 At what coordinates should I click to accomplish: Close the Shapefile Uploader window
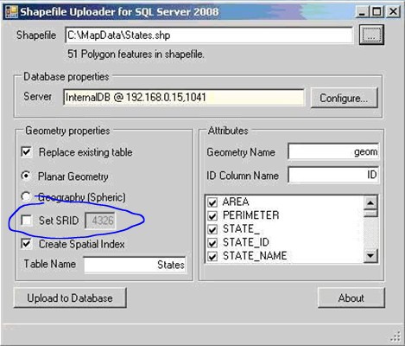click(393, 12)
